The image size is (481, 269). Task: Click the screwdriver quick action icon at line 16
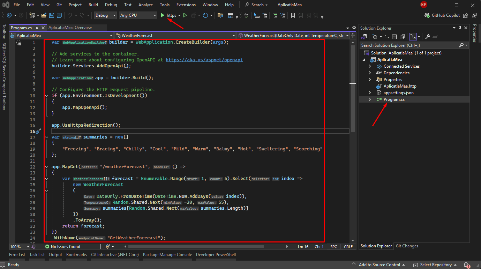pos(38,131)
